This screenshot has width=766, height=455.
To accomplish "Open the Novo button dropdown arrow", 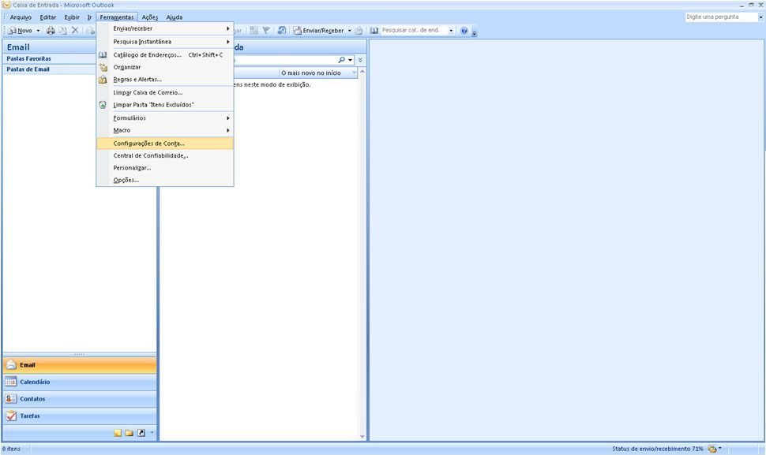I will pyautogui.click(x=38, y=31).
